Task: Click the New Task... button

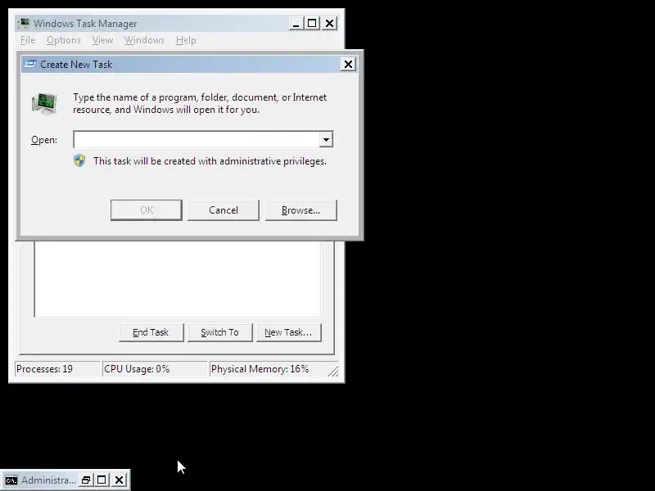Action: 289,332
